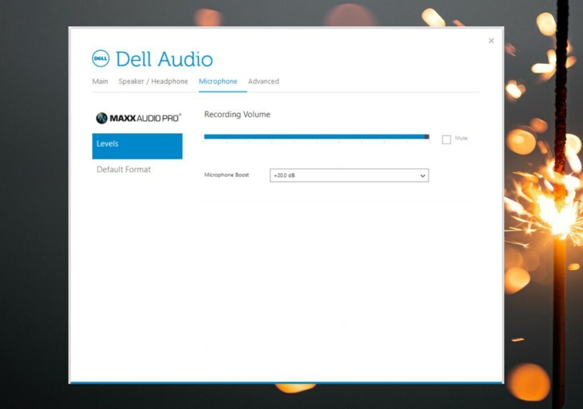Image resolution: width=583 pixels, height=409 pixels.
Task: Click the Recording Volume slider handle
Action: (x=427, y=137)
